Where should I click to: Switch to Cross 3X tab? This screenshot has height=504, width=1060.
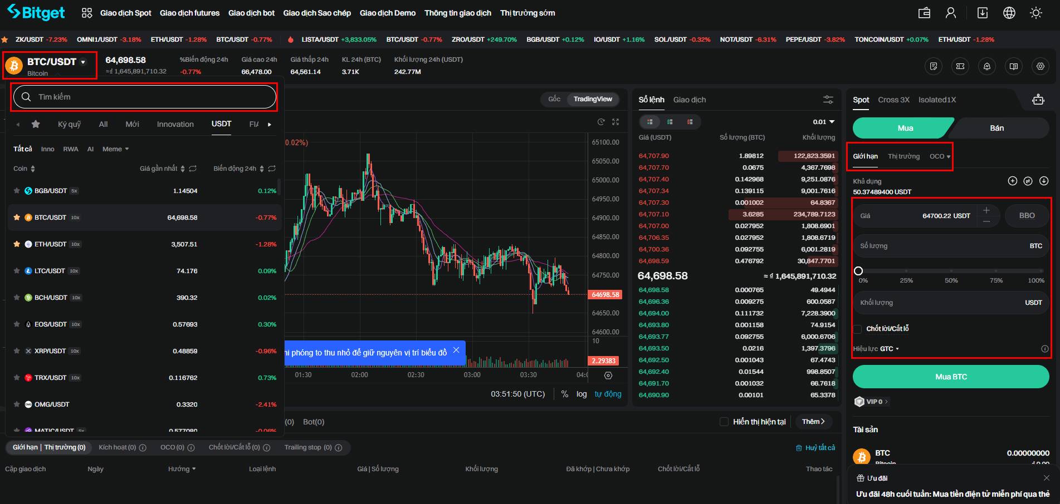coord(893,100)
